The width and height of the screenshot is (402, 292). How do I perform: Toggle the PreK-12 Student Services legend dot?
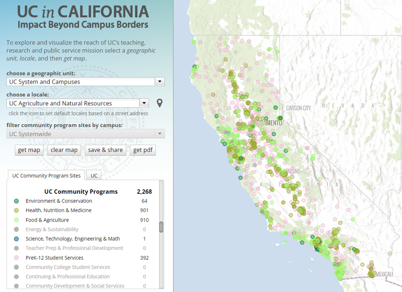click(17, 258)
